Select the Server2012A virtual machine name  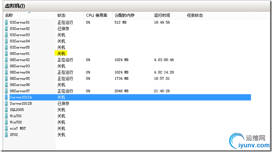21,97
